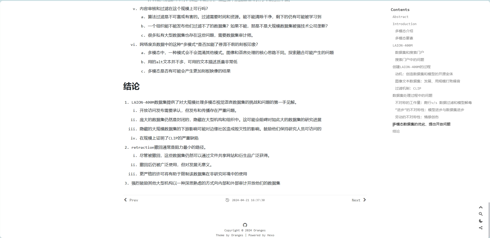Open 不对称的工作量：爬行v/s 数据过滤和模型解毒
The image size is (490, 238).
pos(434,103)
